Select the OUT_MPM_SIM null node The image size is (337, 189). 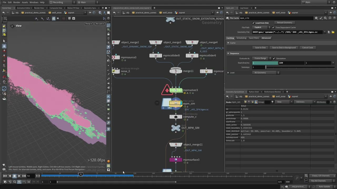pos(176,128)
